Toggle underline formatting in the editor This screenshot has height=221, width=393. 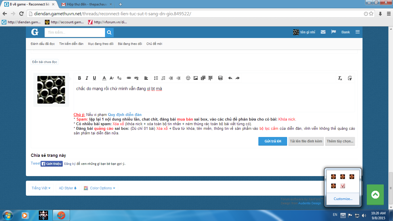[x=94, y=78]
